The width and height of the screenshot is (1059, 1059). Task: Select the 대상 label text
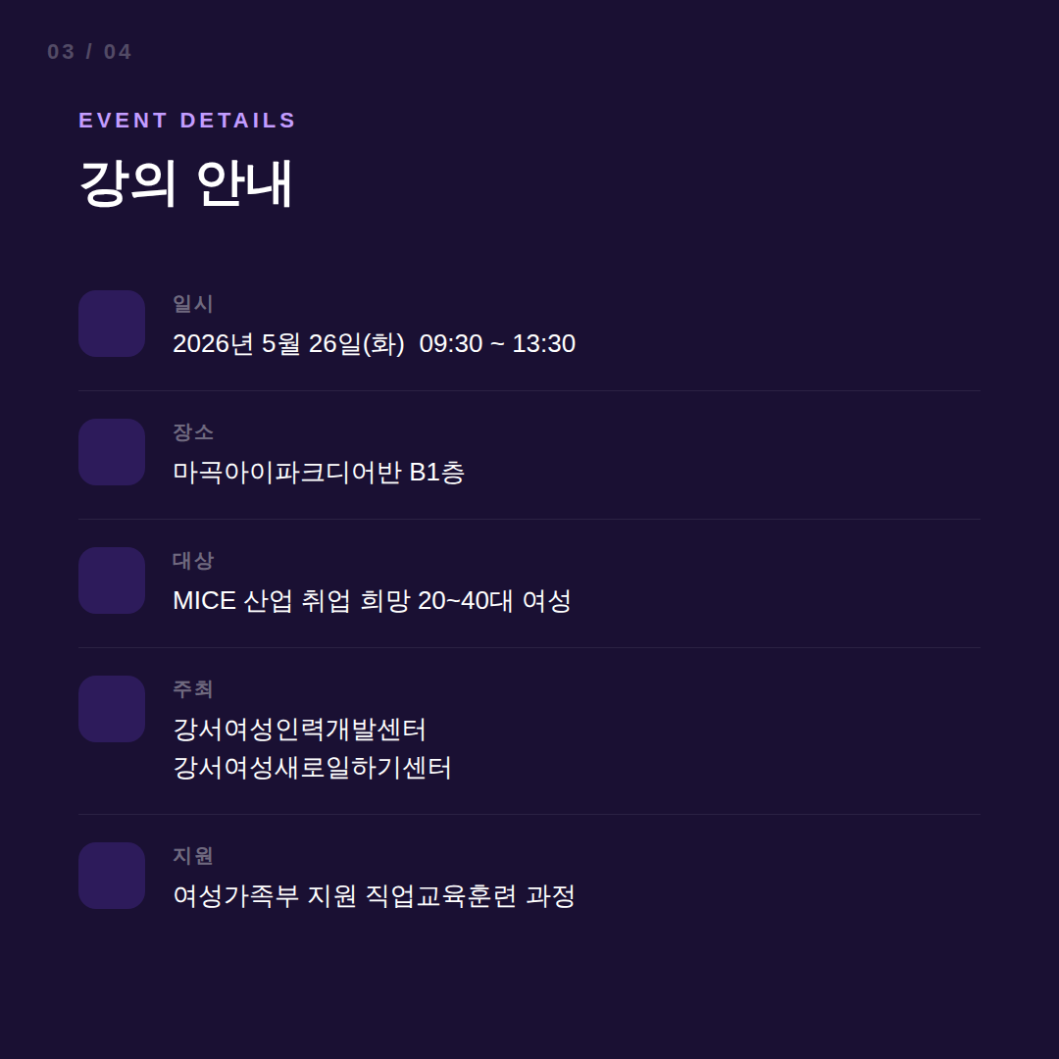193,561
